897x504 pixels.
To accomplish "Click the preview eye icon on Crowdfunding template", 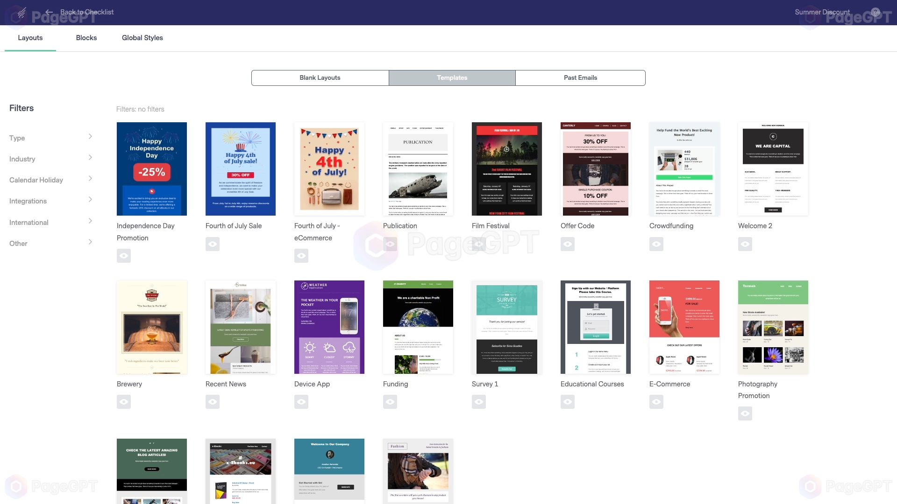I will point(656,244).
